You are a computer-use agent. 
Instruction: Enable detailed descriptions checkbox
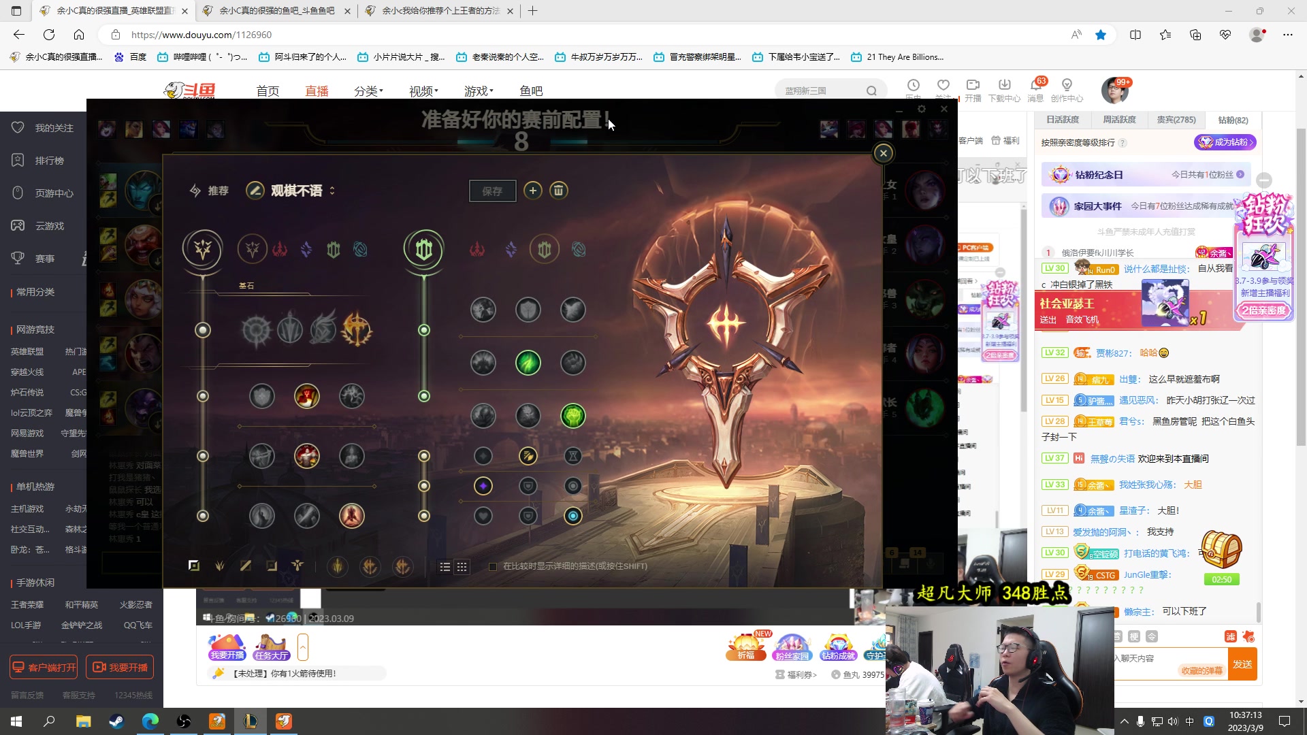493,566
